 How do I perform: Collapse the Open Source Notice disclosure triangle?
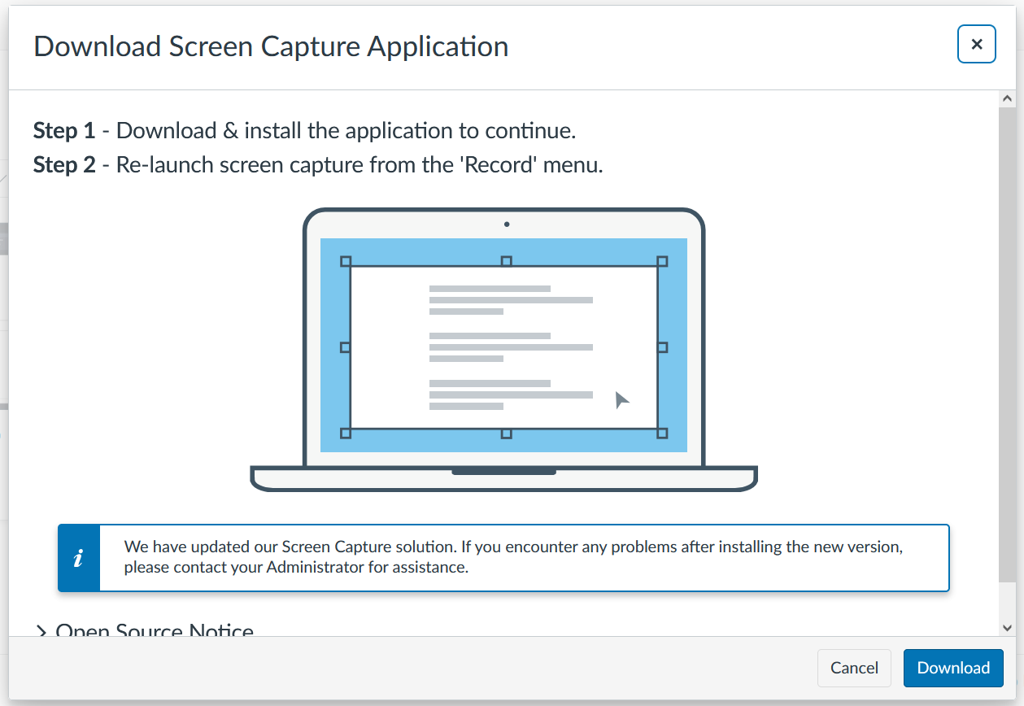click(x=42, y=629)
